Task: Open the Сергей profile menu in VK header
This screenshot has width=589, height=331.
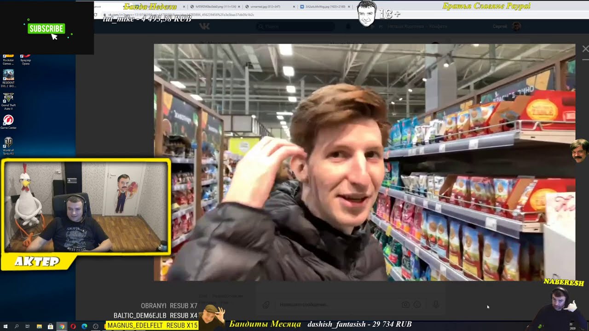Action: (506, 26)
